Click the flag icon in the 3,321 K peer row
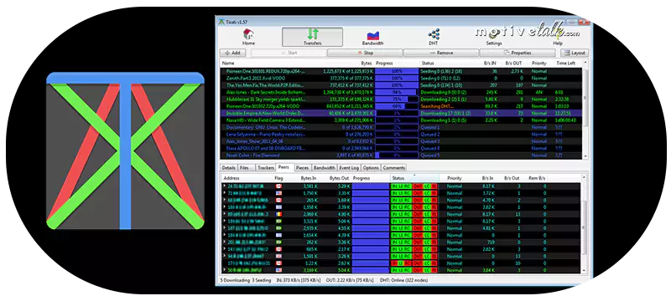 278,222
